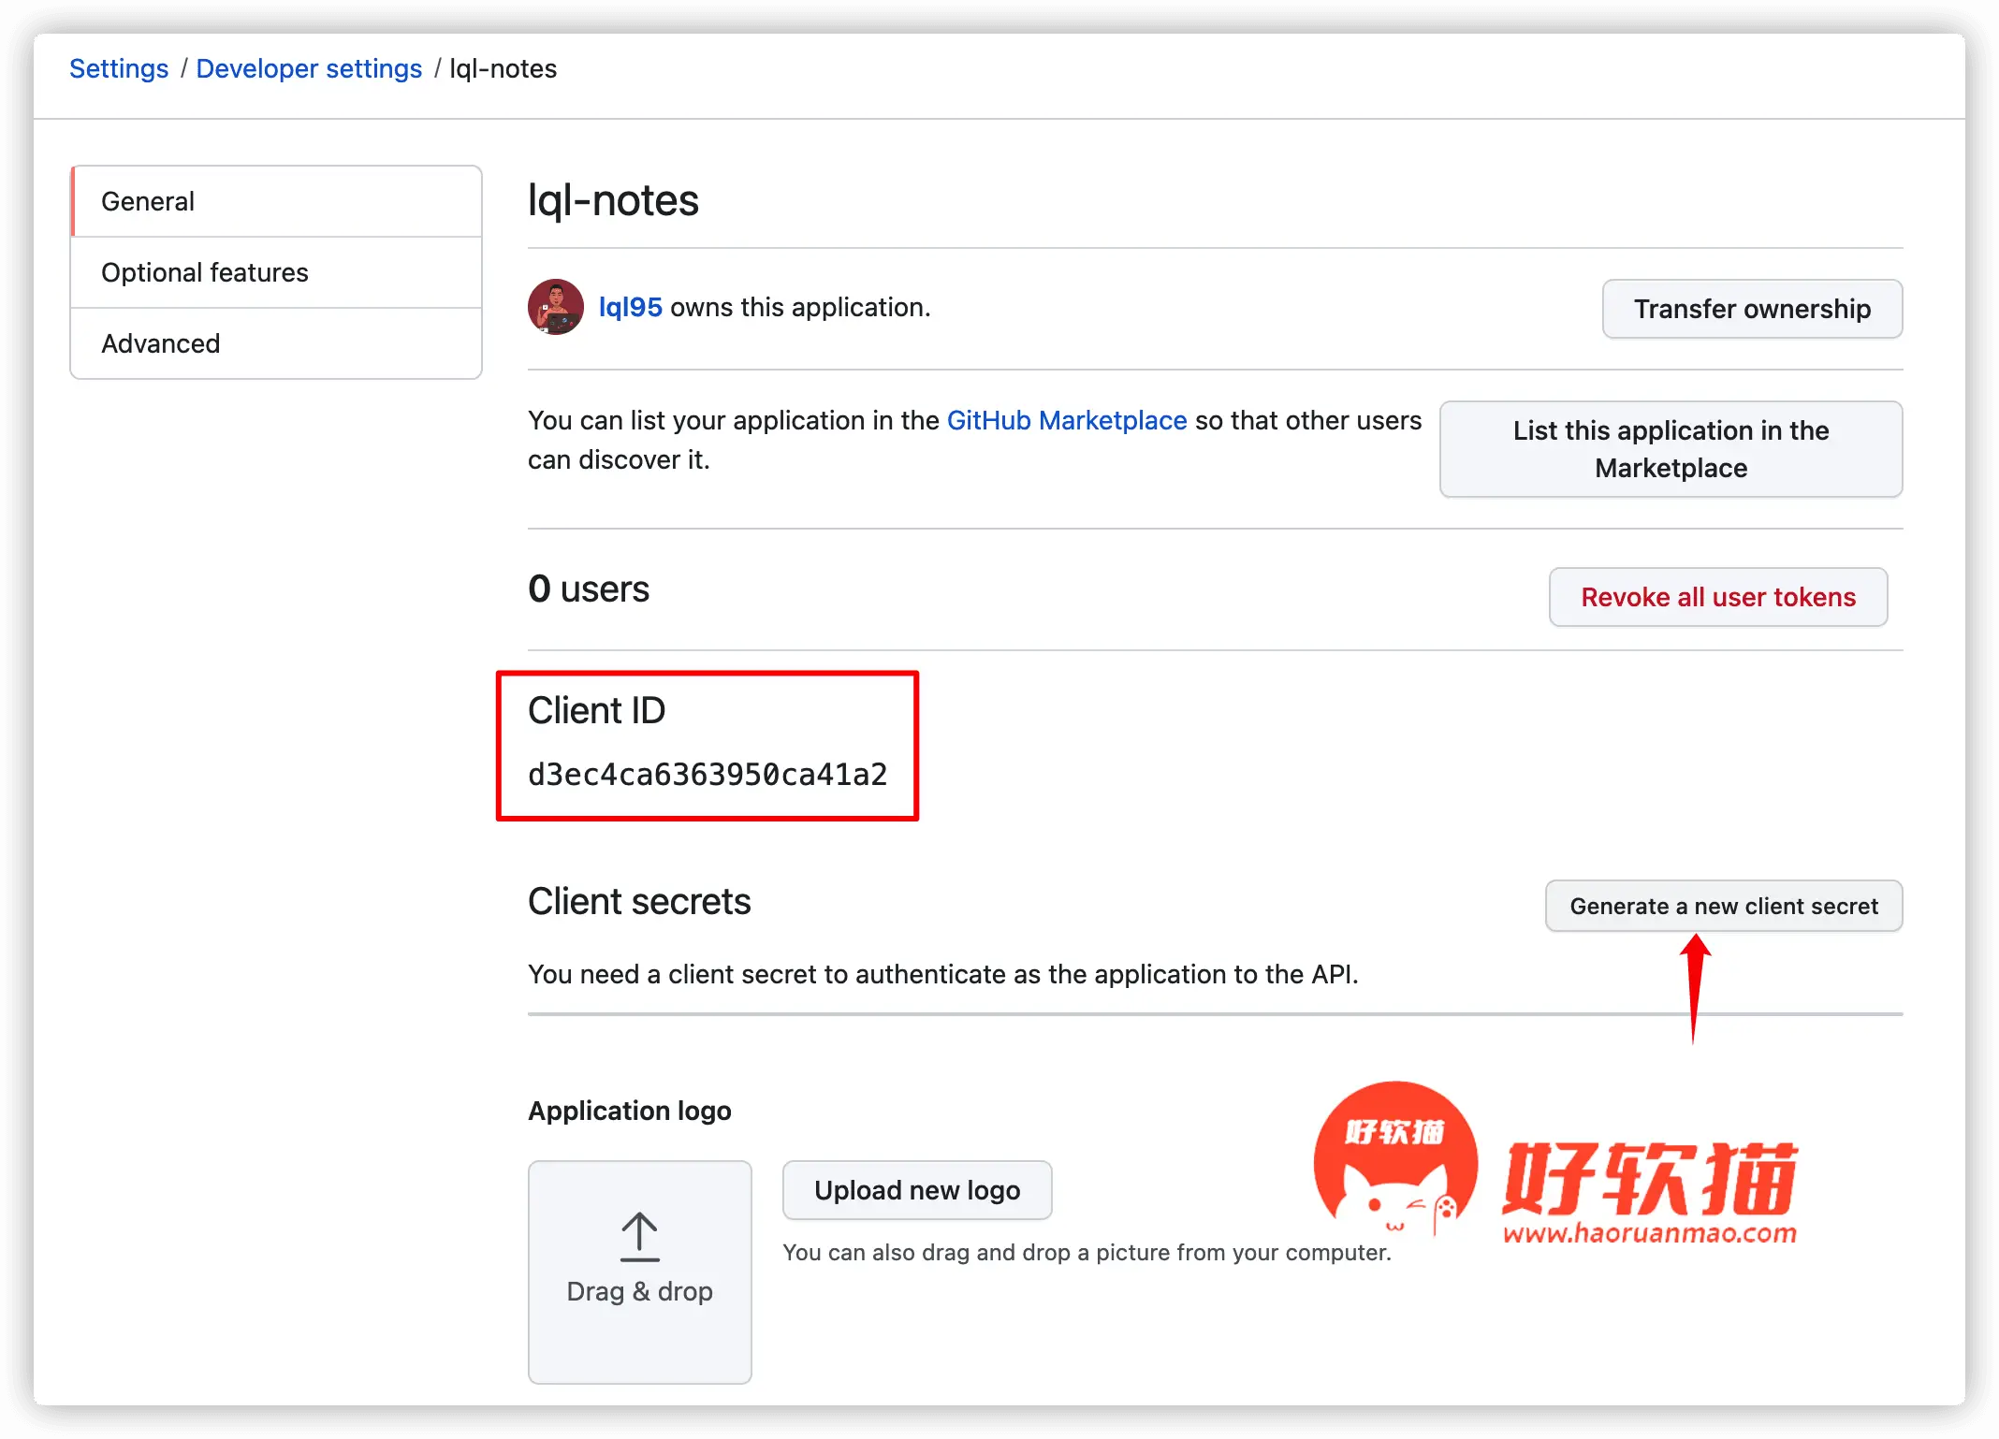The image size is (1999, 1439).
Task: Select the Client ID value d3ec4ca6363950ca41a2
Action: [708, 775]
